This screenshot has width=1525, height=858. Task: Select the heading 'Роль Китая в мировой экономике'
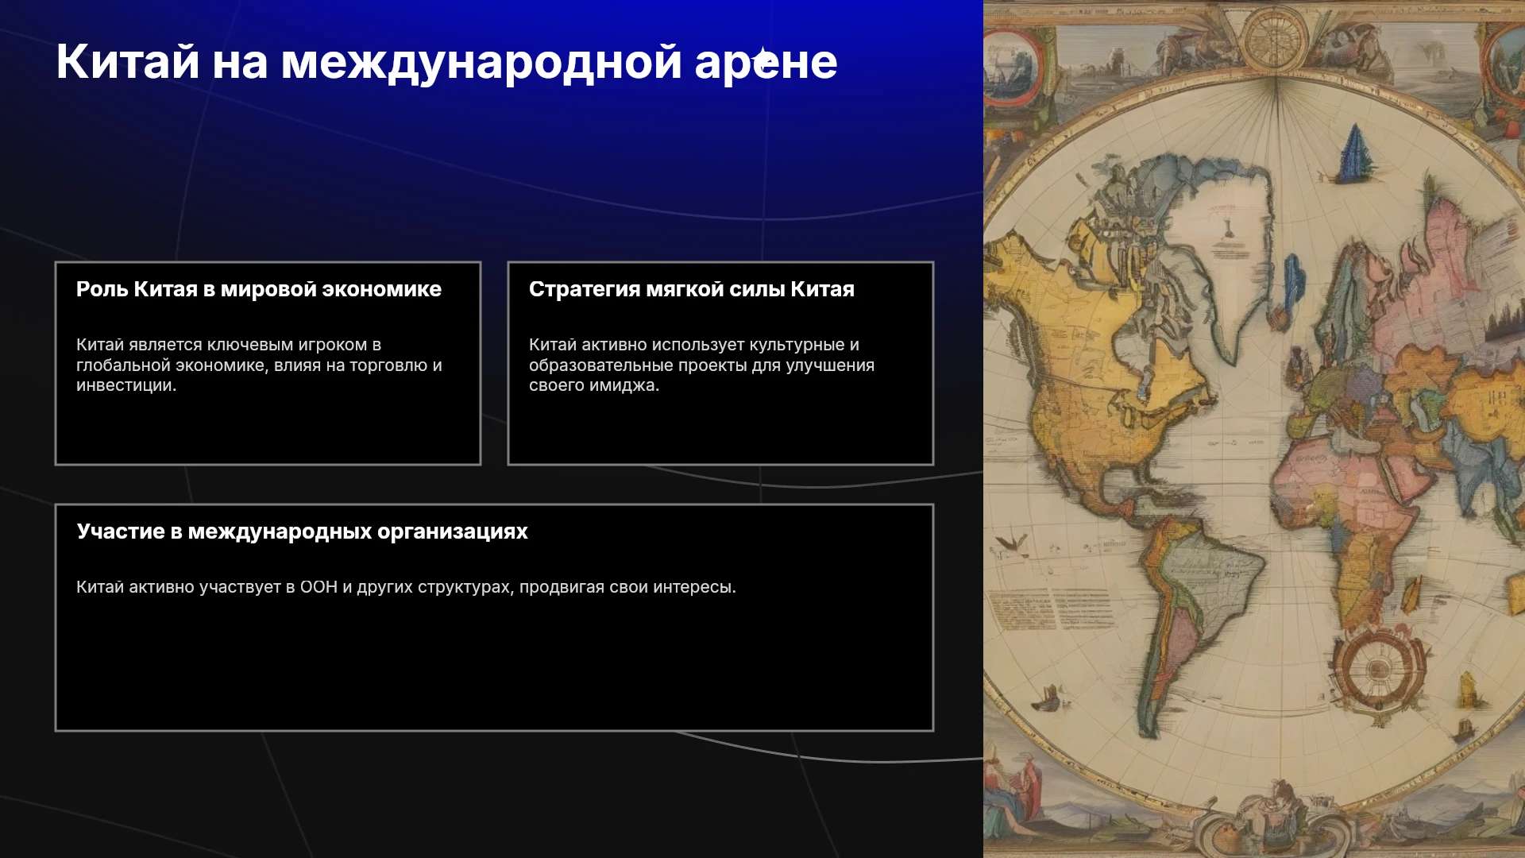[x=259, y=289]
